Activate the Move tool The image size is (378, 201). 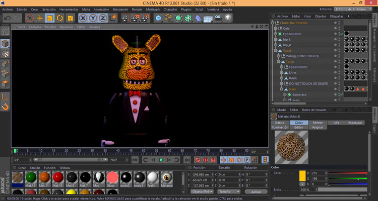[x=40, y=18]
